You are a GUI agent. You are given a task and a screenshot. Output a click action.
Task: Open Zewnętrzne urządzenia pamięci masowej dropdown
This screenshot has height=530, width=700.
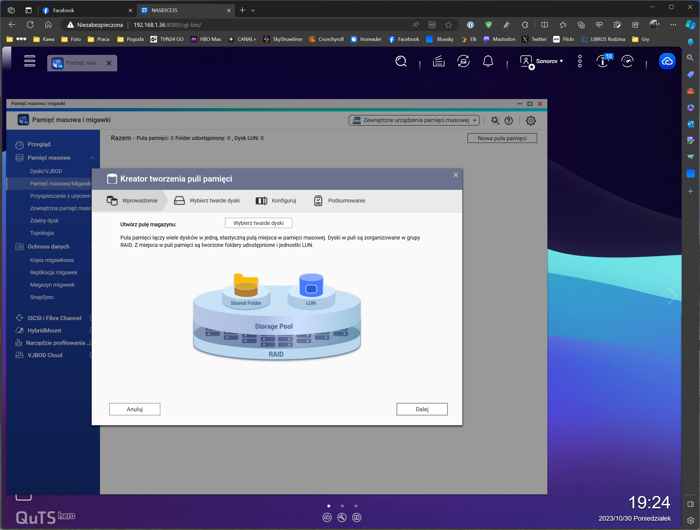point(414,120)
